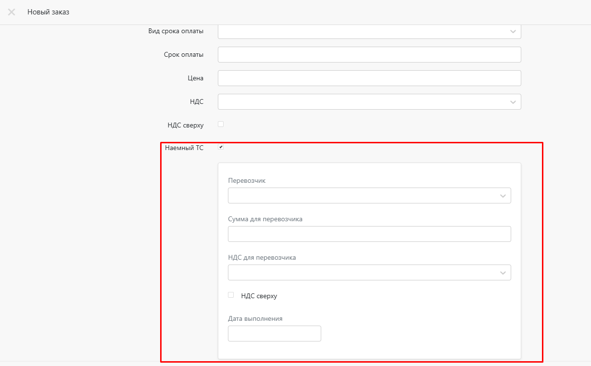The width and height of the screenshot is (591, 366).
Task: Open the Вид срока оплаты dropdown
Action: tap(369, 32)
